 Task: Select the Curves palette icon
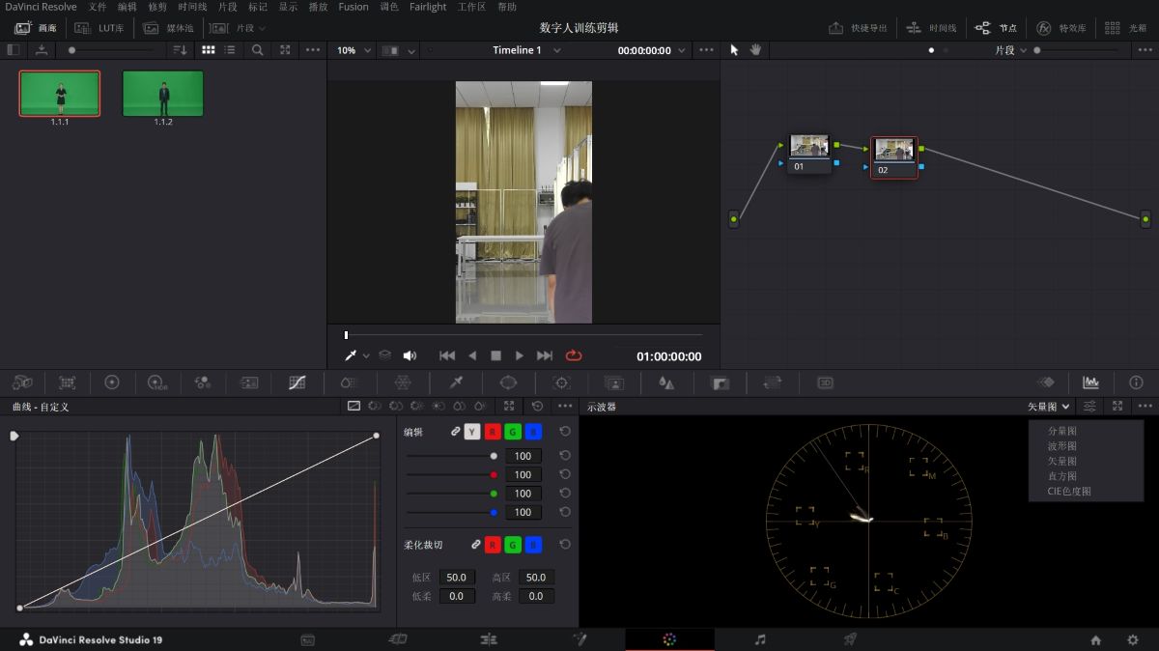[297, 382]
